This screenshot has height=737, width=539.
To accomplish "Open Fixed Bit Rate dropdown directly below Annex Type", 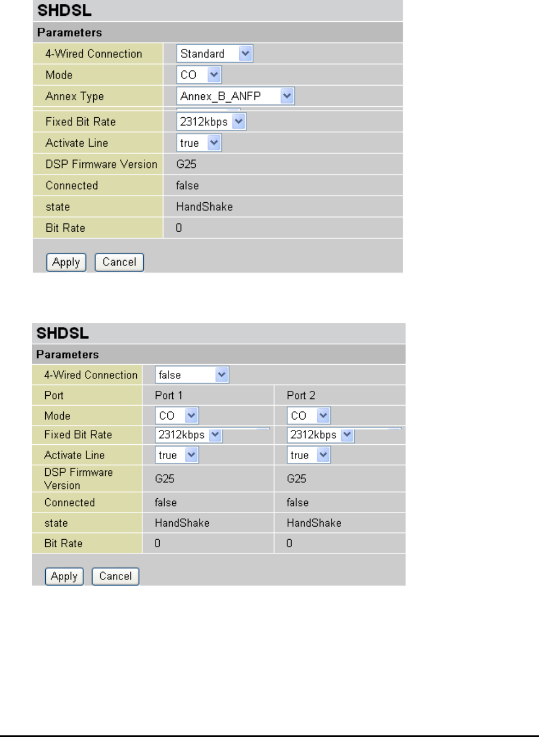I will pyautogui.click(x=211, y=122).
